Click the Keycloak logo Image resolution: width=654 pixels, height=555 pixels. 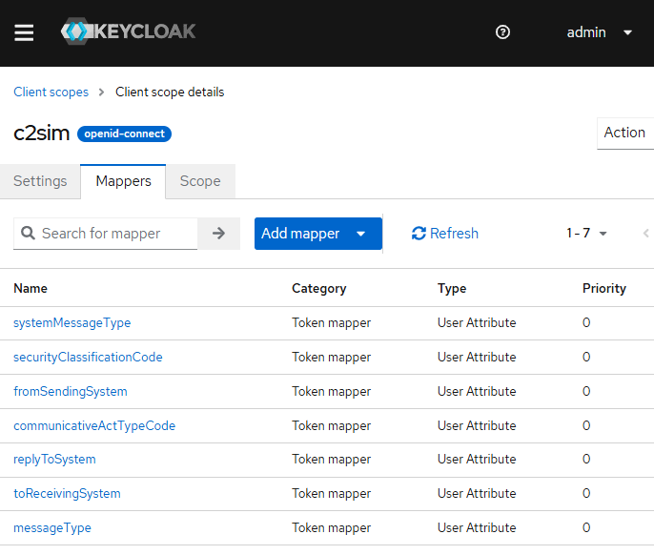[x=129, y=31]
